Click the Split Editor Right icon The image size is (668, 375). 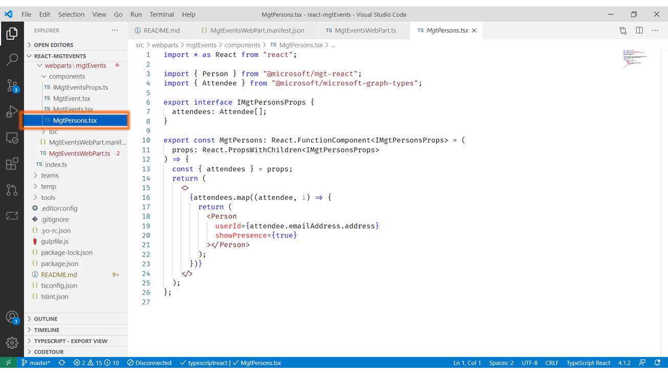click(639, 31)
